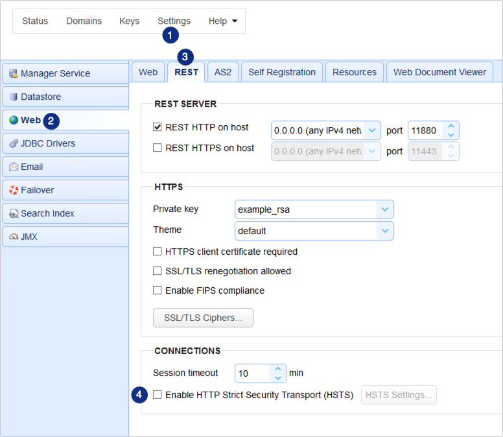Screen dimensions: 503x437
Task: Click the Datastore cylinder icon
Action: pos(14,97)
